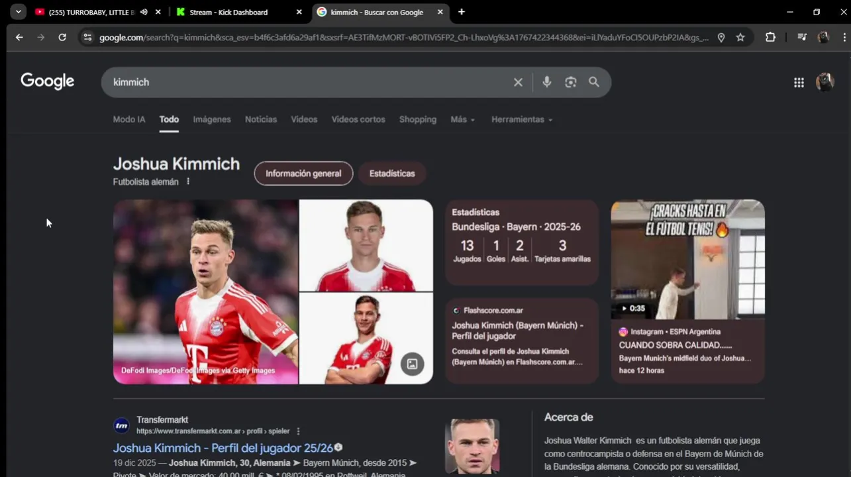
Task: Open Chrome profile avatar in toolbar
Action: (x=823, y=38)
